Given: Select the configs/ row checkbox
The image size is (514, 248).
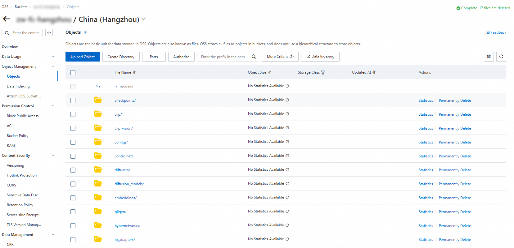Looking at the screenshot, I should click(73, 142).
